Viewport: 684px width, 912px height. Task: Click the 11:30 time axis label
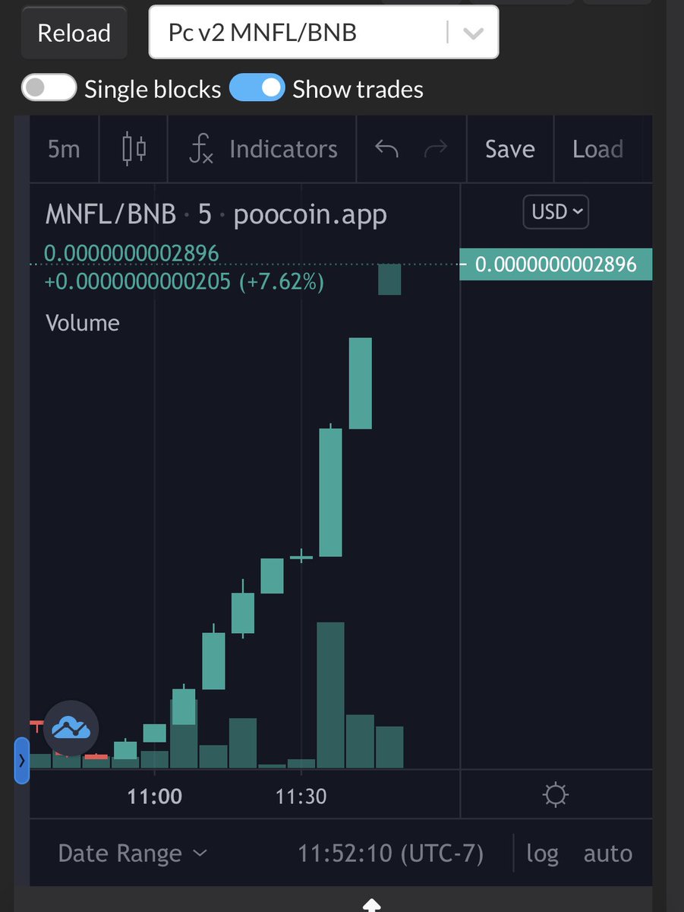(x=301, y=796)
